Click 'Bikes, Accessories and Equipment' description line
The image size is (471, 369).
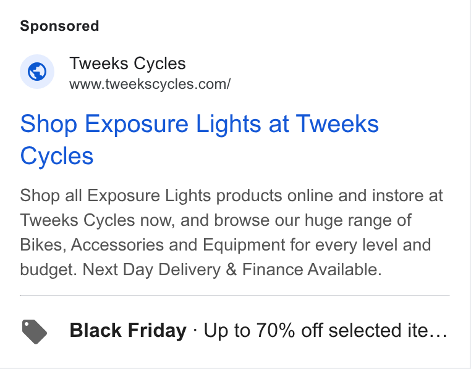pos(225,244)
